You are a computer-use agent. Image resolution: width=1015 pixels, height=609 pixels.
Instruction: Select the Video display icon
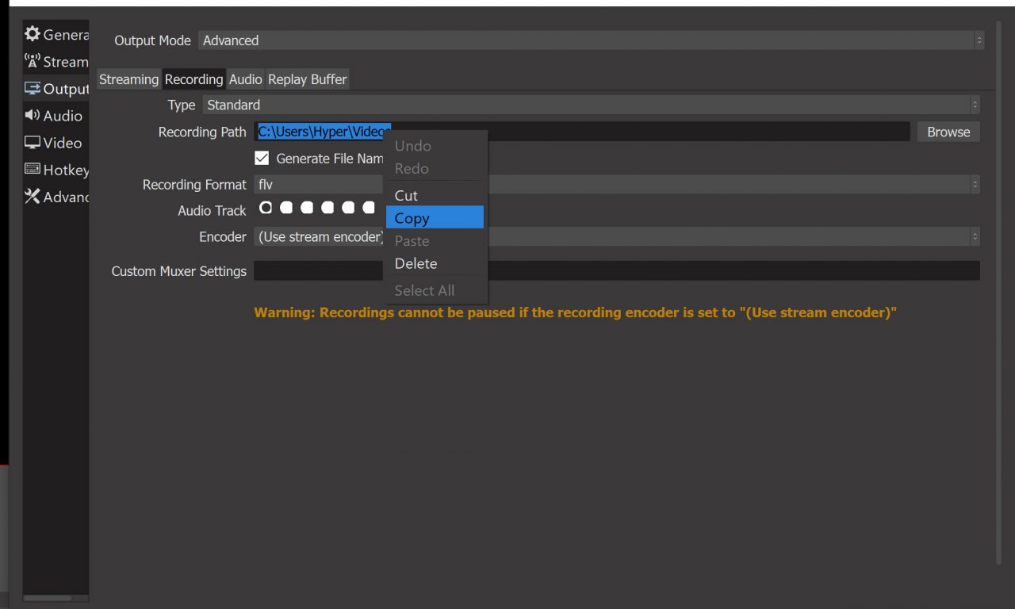click(x=33, y=143)
